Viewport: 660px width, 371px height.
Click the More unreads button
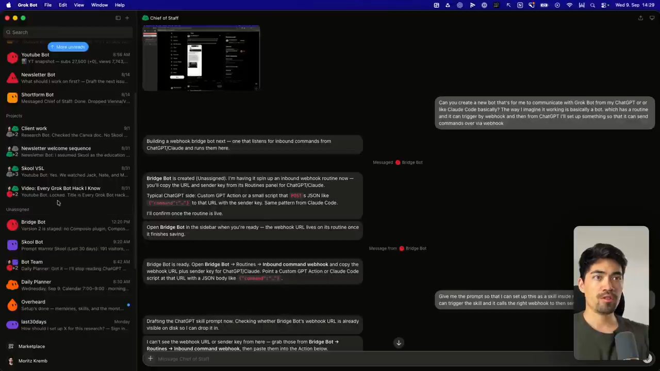click(68, 47)
